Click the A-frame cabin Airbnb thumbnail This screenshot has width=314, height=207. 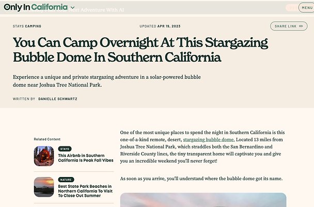click(44, 156)
